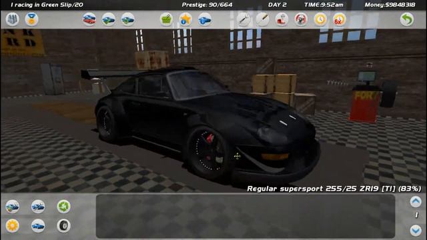Click the car with open hood and parts icon

click(13, 206)
